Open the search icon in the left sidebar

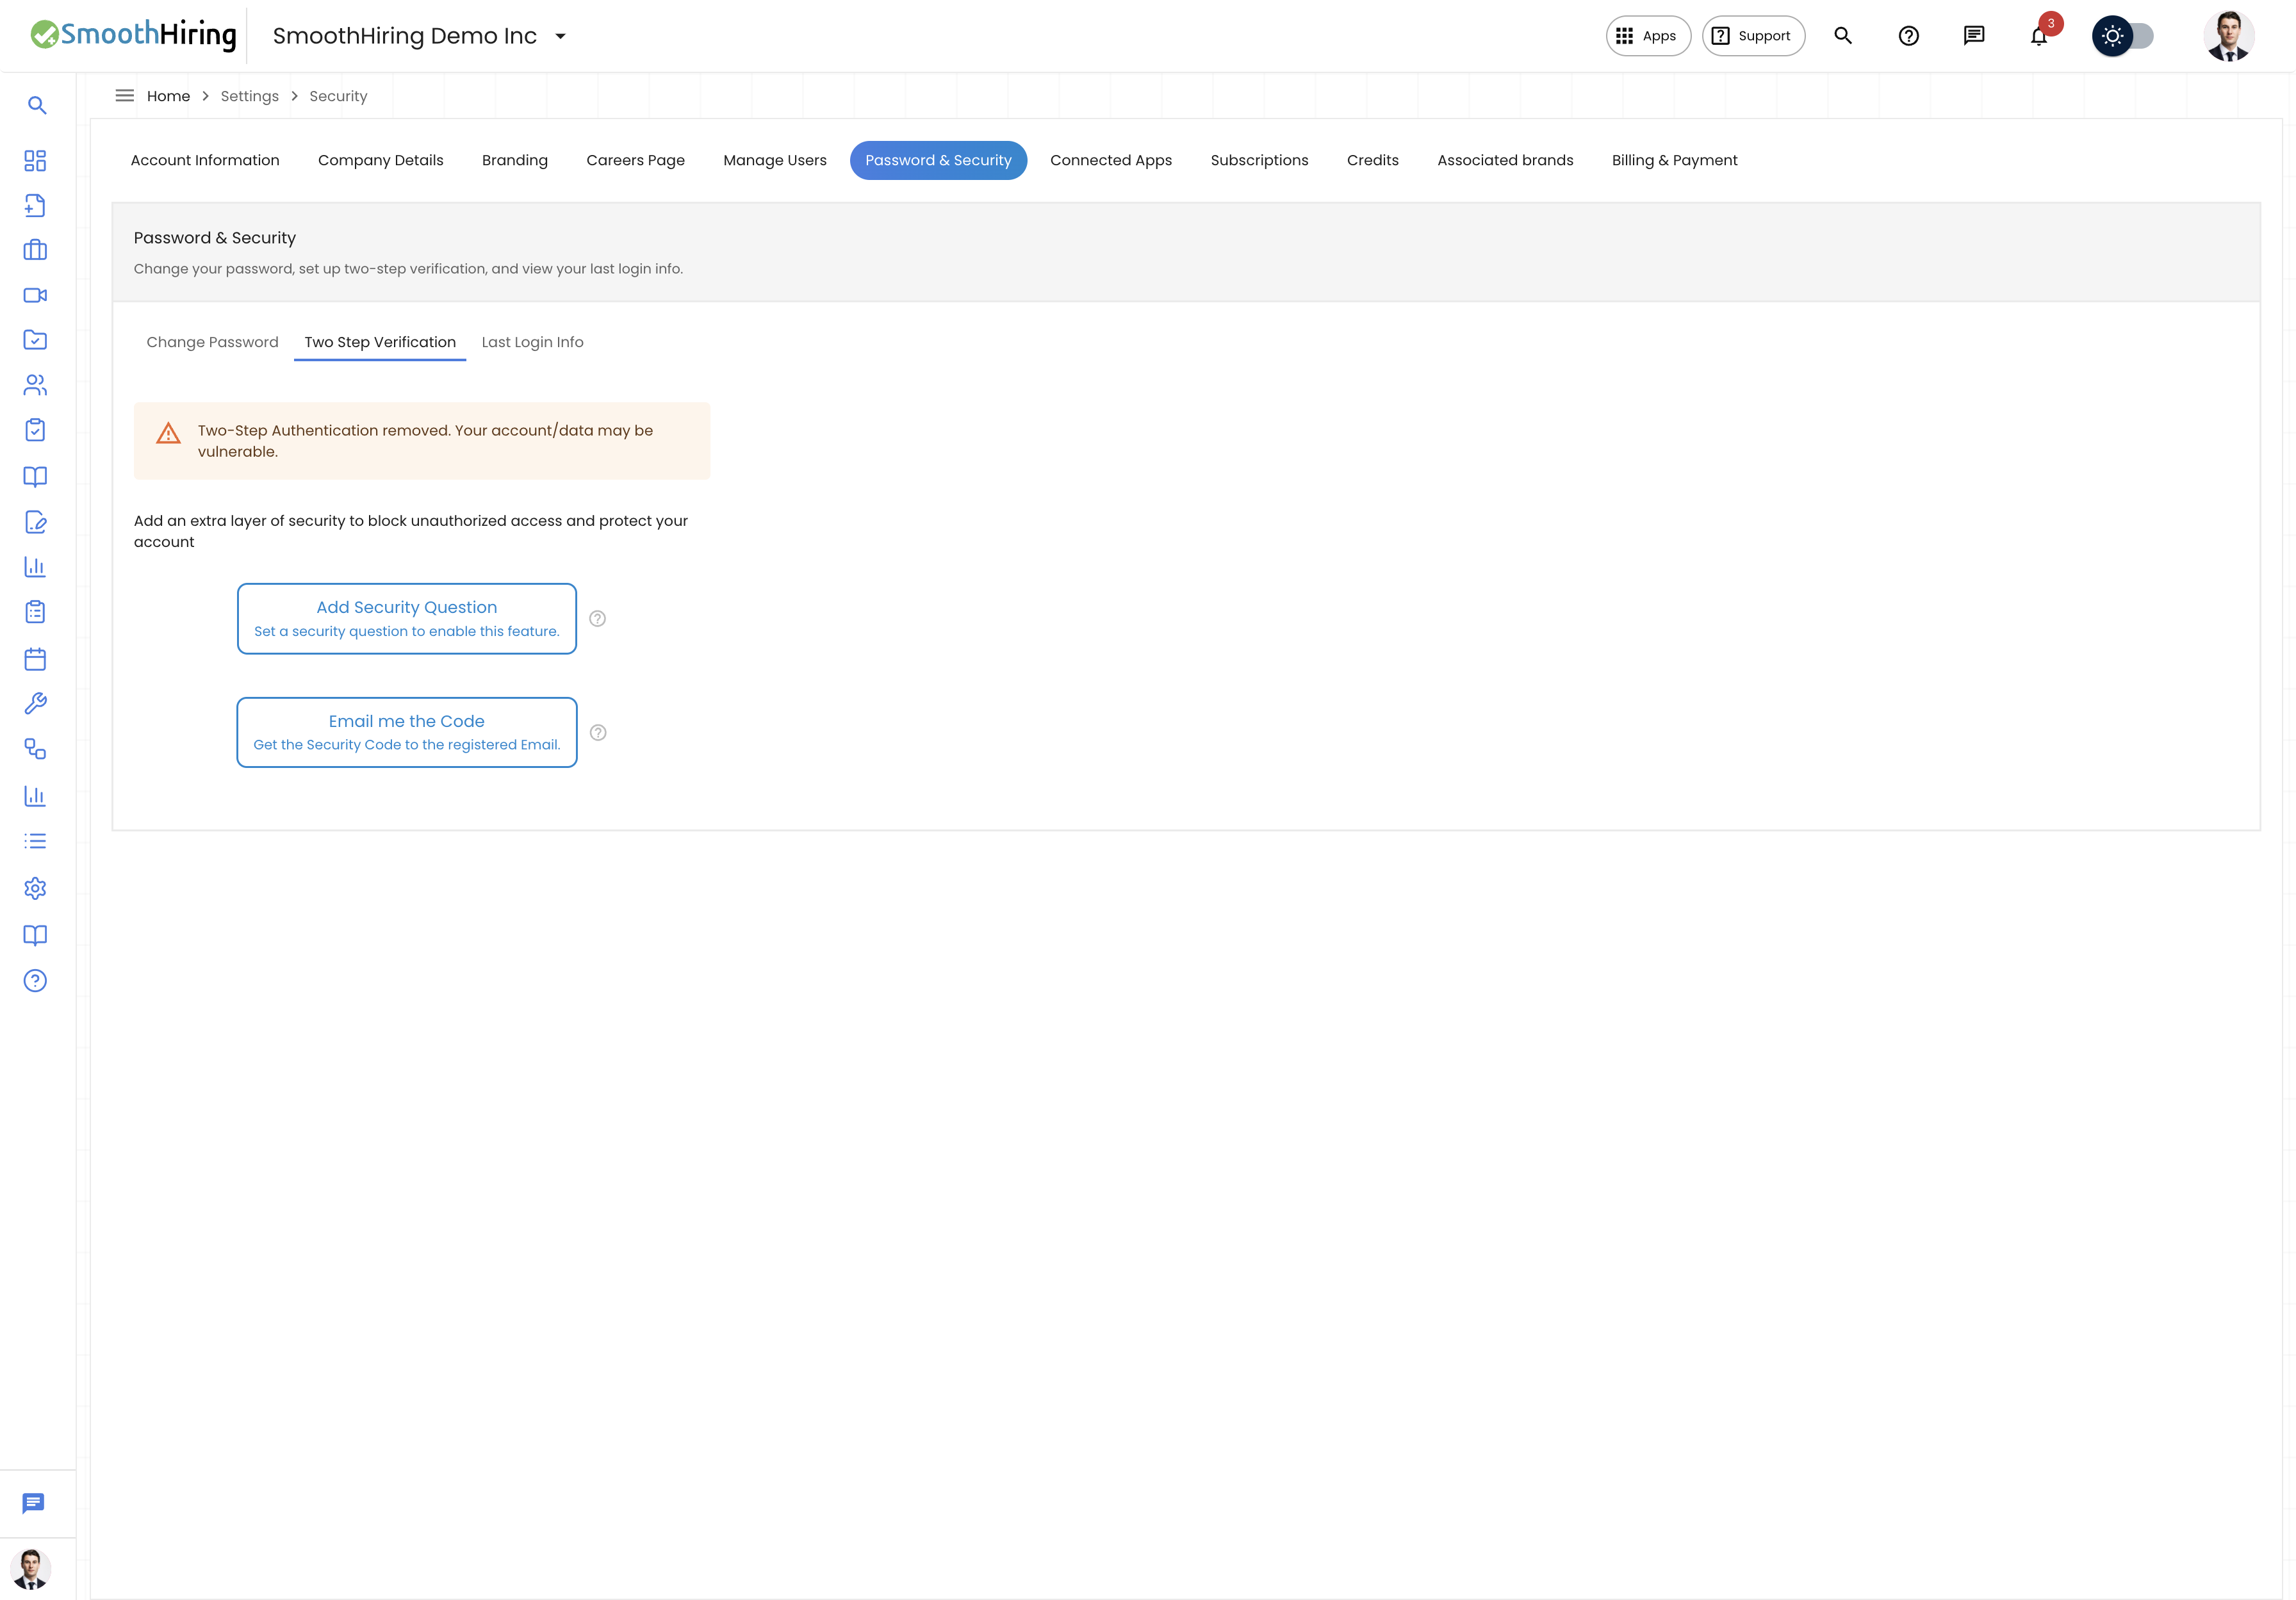pos(37,105)
